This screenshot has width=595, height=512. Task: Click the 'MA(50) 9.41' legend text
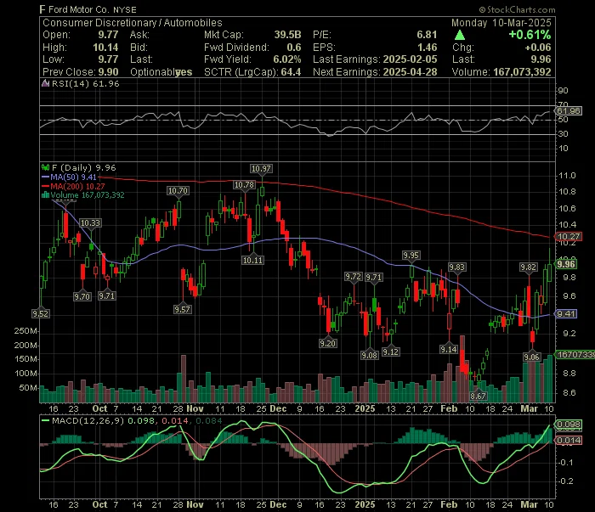click(x=73, y=177)
